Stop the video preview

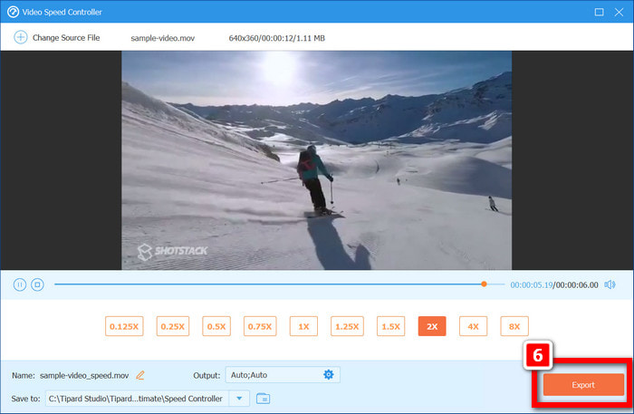coord(37,284)
